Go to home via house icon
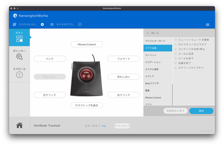Screen dimensions: 224x146 tap(19, 125)
